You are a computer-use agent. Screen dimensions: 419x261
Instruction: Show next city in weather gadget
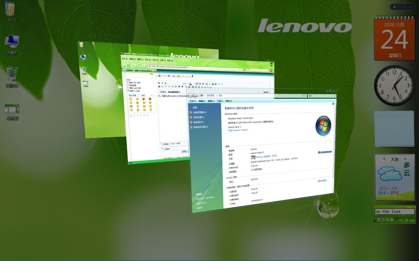405,159
